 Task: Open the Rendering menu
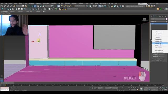click(54, 4)
